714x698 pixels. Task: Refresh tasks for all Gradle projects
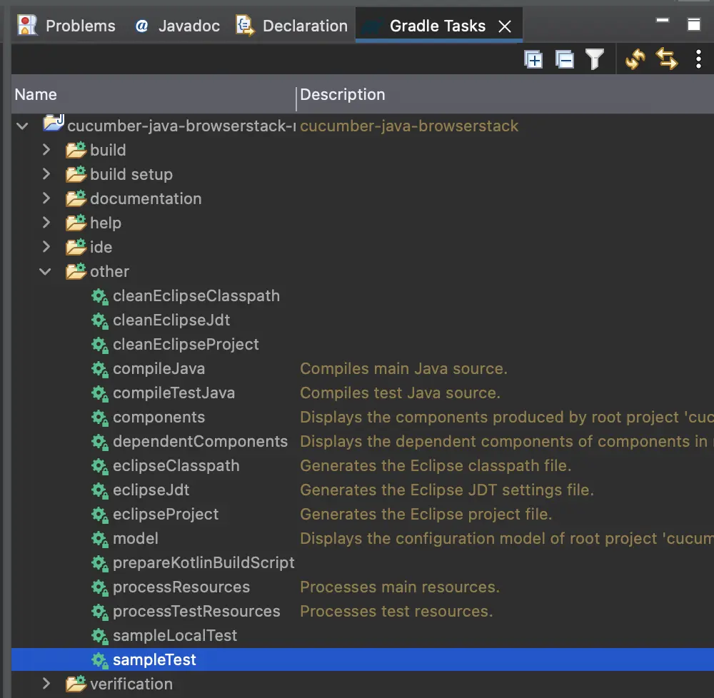(x=635, y=60)
